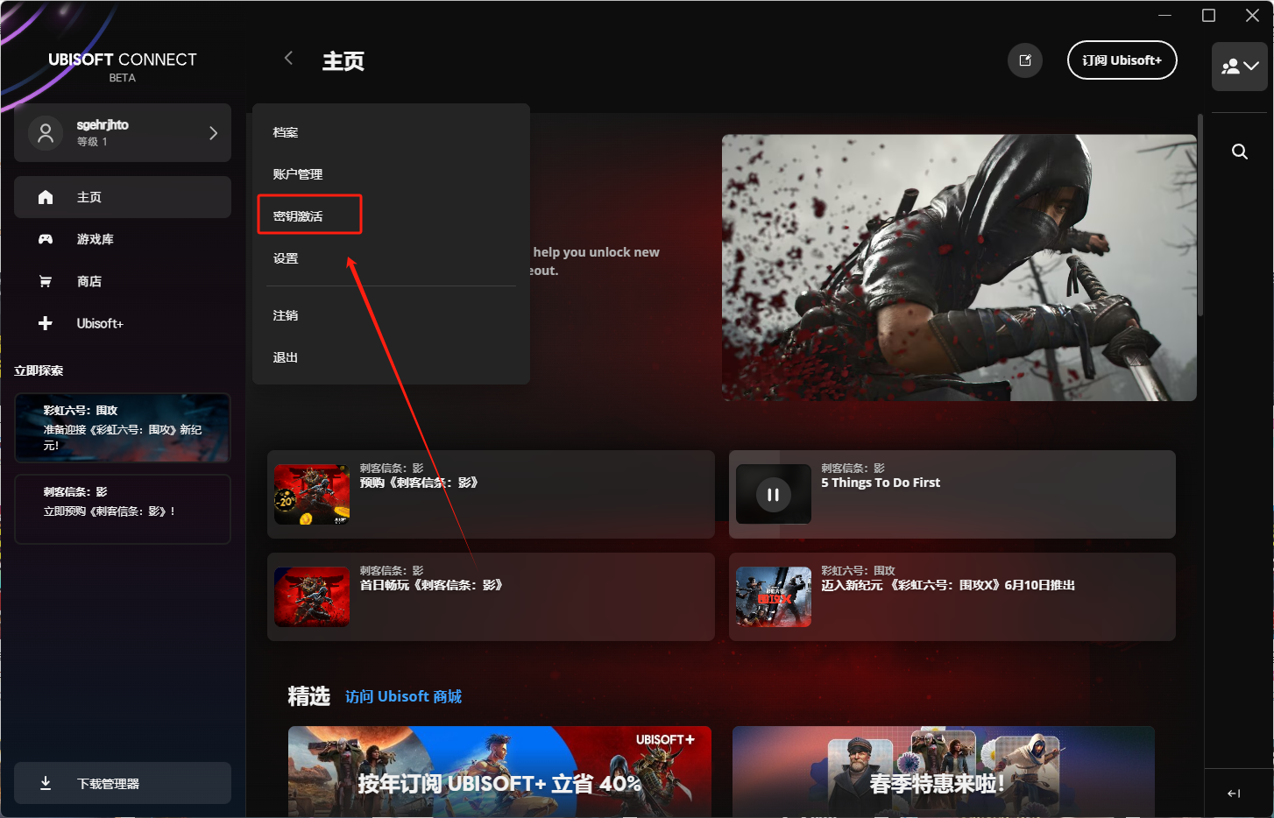Open 首日畅玩《刺客信条：影》 thumbnail
This screenshot has height=818, width=1274.
point(312,596)
